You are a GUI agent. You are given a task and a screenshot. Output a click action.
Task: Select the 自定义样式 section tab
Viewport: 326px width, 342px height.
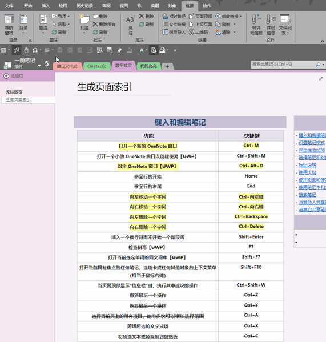click(67, 66)
